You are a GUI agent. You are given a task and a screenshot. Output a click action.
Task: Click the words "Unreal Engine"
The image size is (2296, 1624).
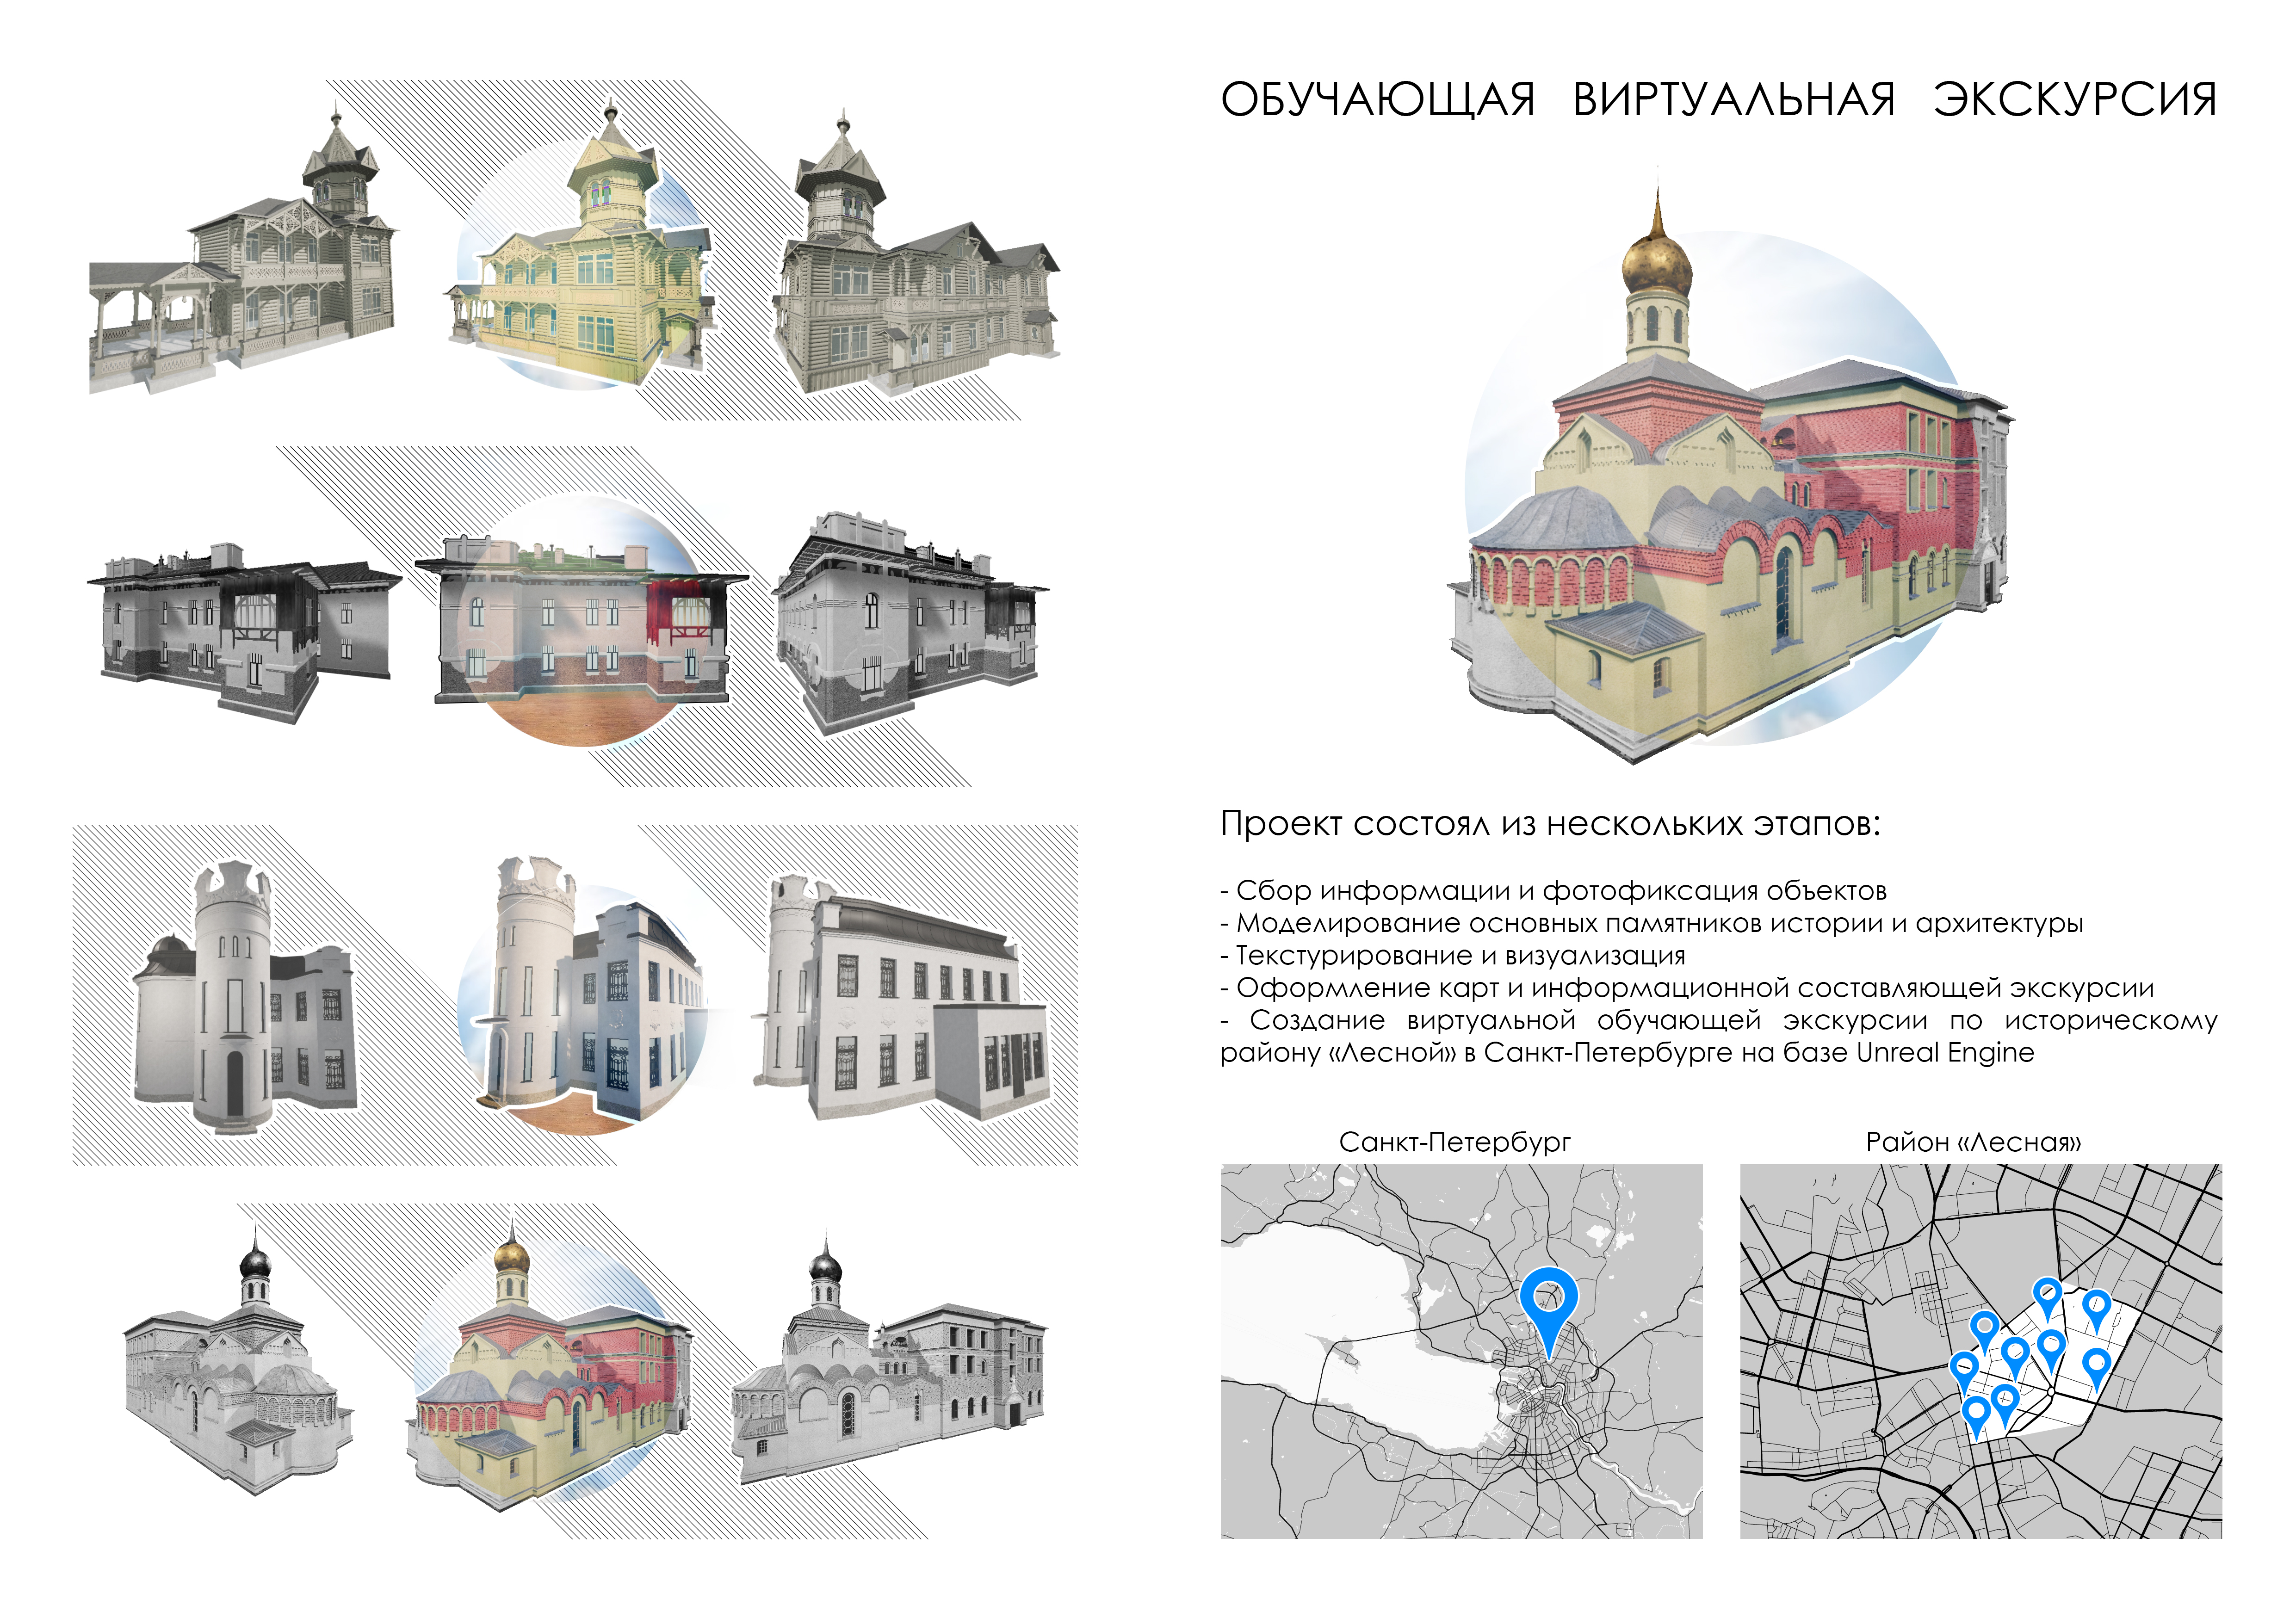tap(1945, 1053)
